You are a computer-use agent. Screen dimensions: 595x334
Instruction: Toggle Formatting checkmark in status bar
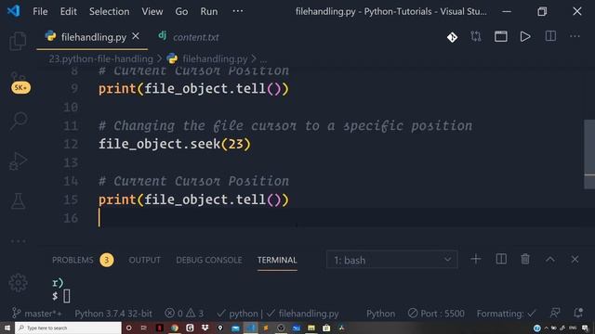click(506, 314)
